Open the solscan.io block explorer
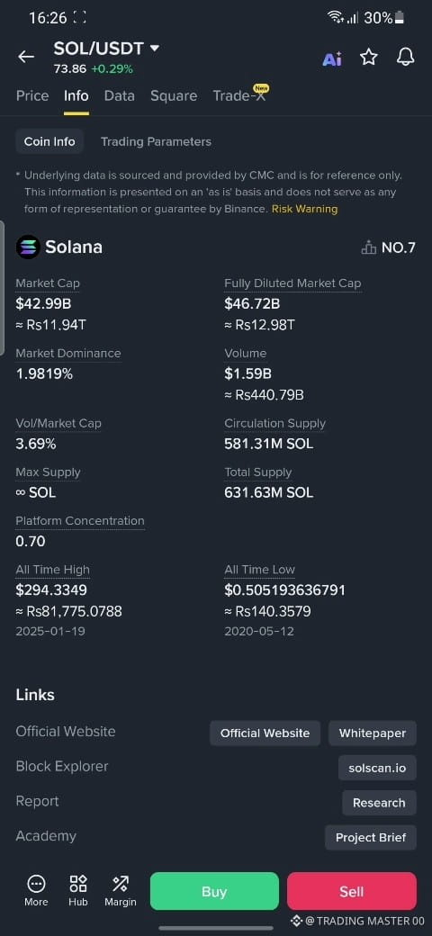The width and height of the screenshot is (432, 936). [x=377, y=768]
